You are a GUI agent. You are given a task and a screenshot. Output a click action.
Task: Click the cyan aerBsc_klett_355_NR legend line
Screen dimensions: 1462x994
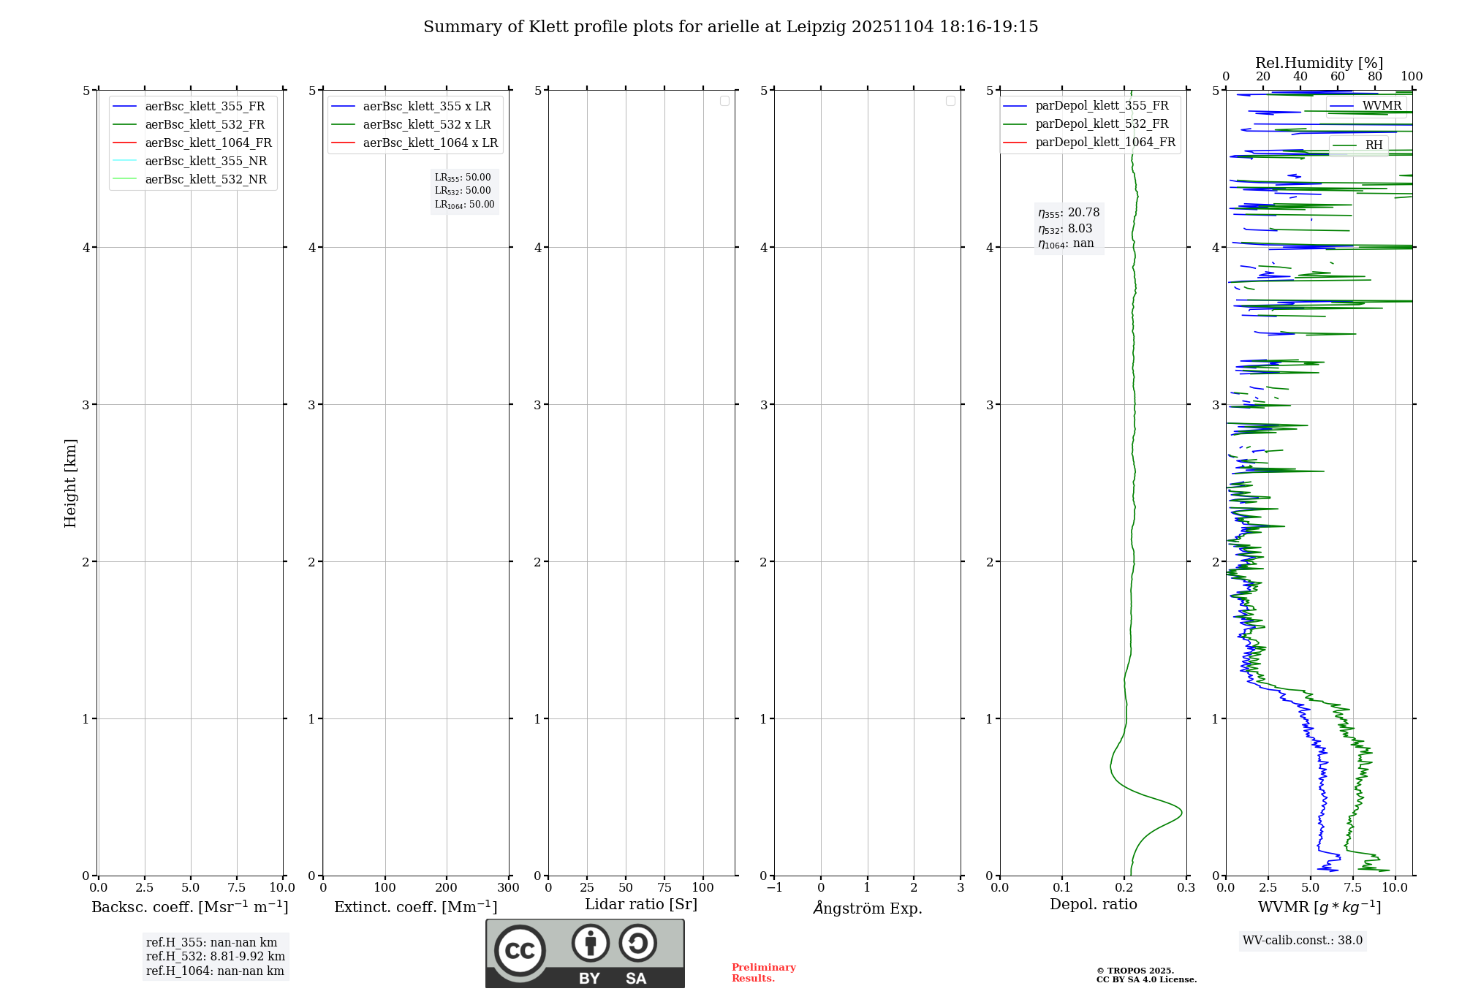point(125,162)
